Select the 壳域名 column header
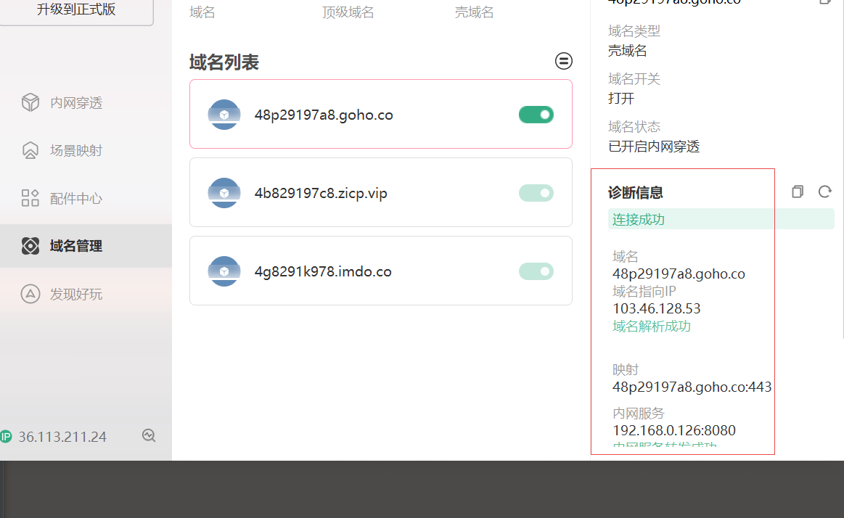The height and width of the screenshot is (518, 844). coord(474,12)
